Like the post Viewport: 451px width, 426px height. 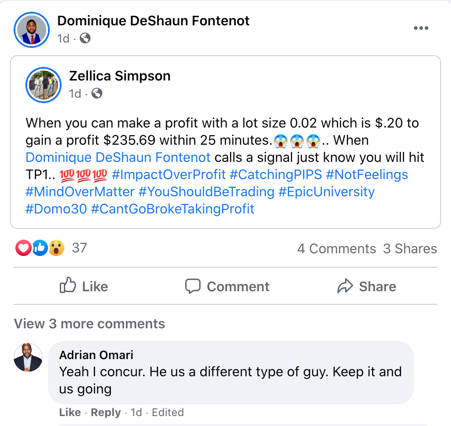(84, 286)
